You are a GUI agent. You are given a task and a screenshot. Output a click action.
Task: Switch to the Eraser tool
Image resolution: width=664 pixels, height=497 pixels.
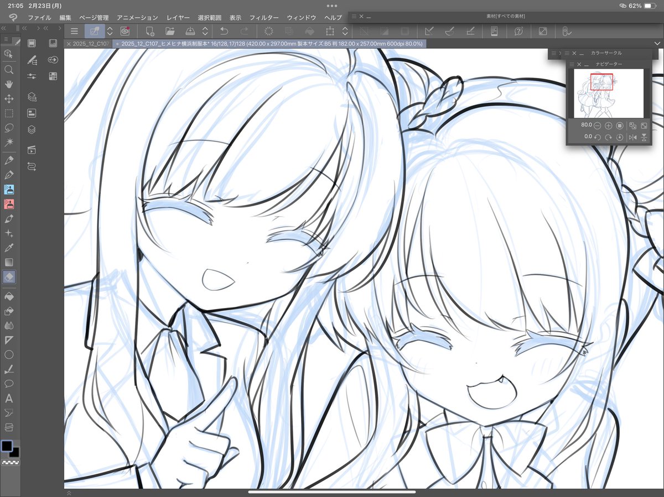pos(9,277)
